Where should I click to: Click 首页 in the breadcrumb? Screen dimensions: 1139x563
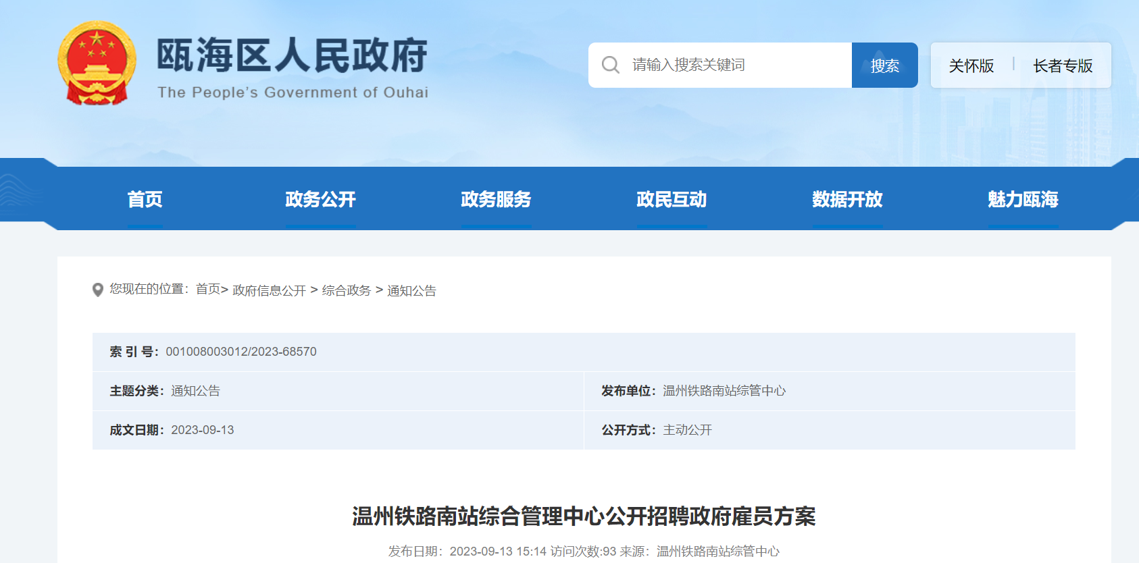[208, 290]
